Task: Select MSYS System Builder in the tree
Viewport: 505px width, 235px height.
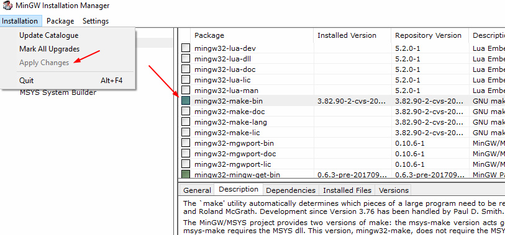Action: [58, 92]
